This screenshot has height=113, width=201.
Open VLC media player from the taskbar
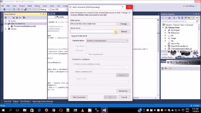pyautogui.click(x=83, y=110)
